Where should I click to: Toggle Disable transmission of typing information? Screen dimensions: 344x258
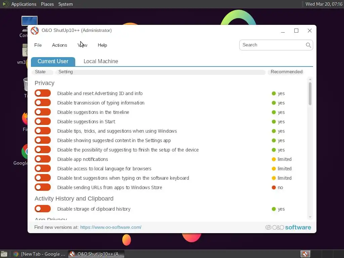(43, 103)
